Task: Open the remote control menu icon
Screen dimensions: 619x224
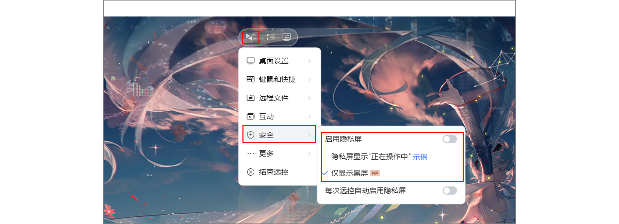Action: 251,37
